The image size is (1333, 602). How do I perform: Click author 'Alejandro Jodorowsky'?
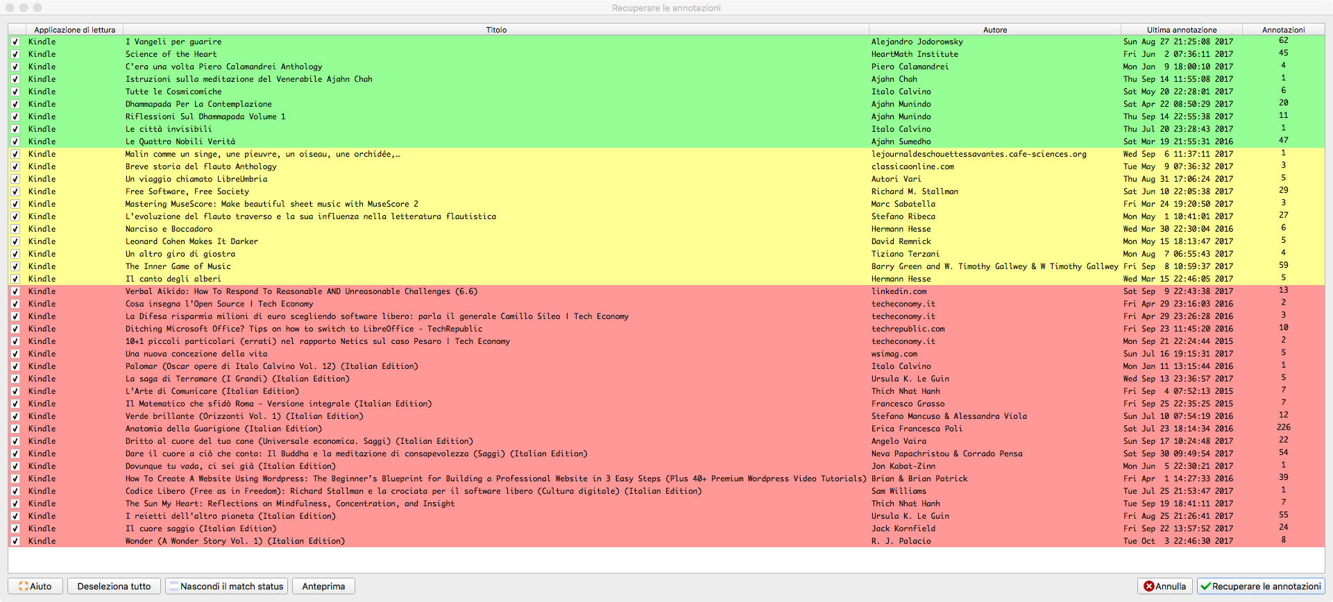[917, 42]
